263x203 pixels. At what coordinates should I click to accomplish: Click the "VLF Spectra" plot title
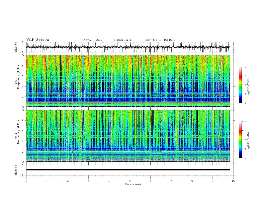point(38,40)
